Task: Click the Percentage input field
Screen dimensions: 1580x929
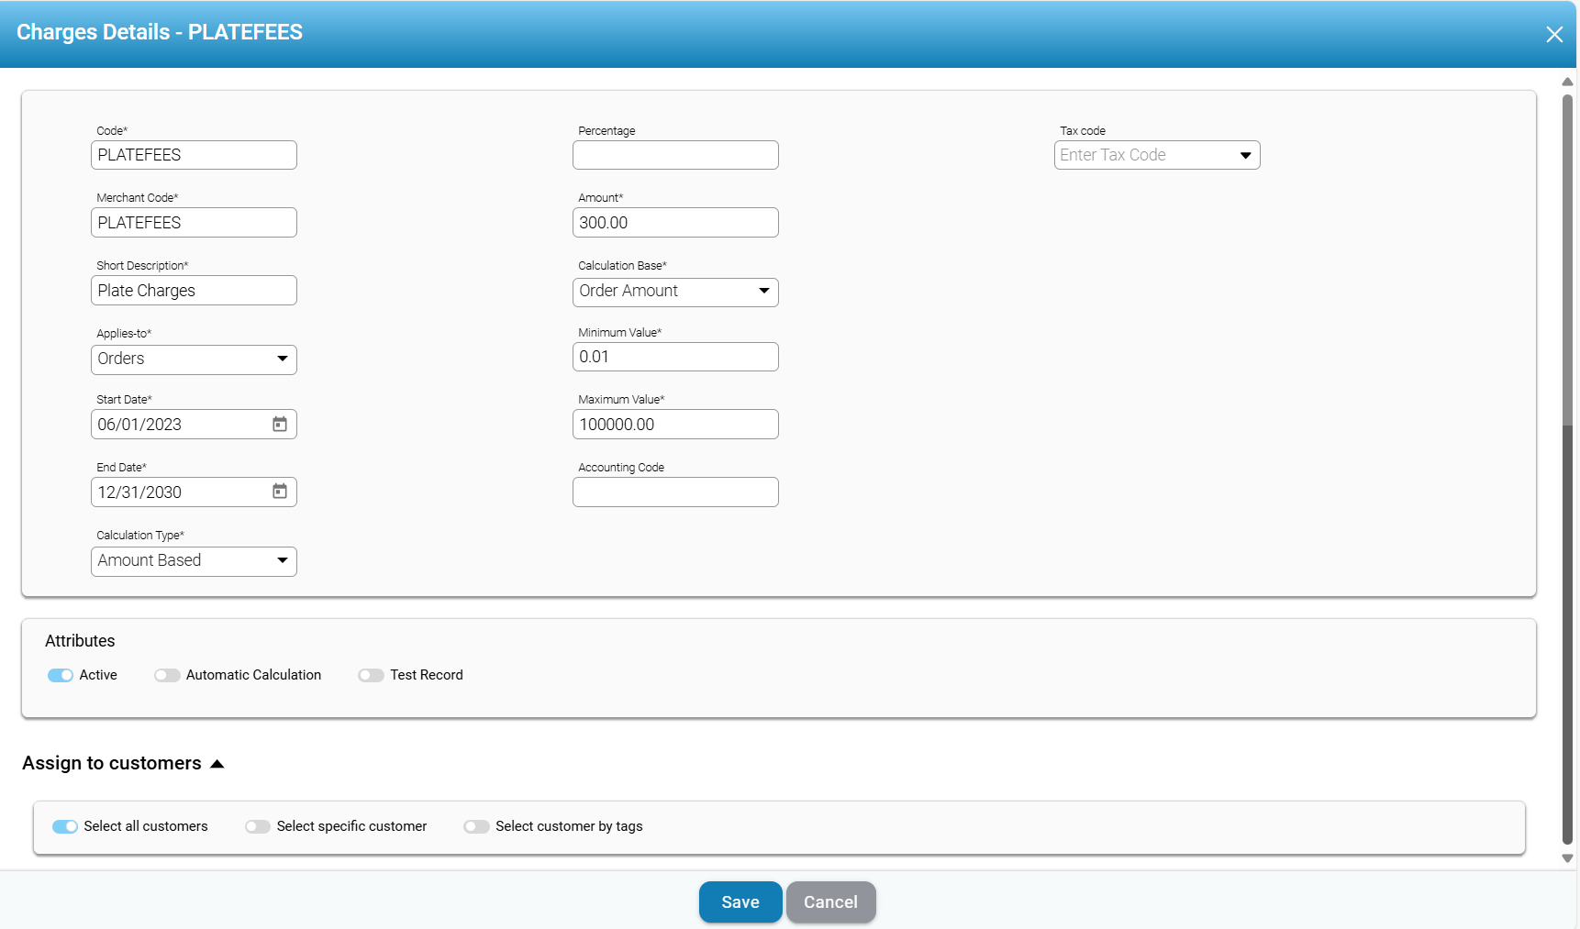Action: click(675, 156)
